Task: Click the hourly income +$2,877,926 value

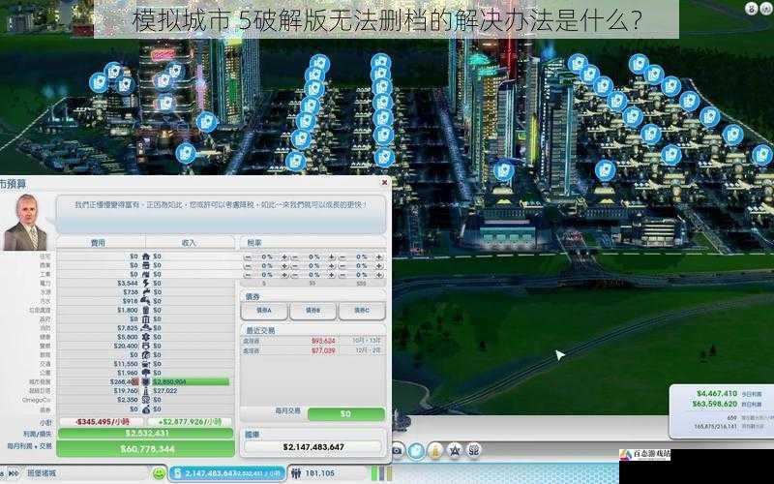Action: [190, 422]
